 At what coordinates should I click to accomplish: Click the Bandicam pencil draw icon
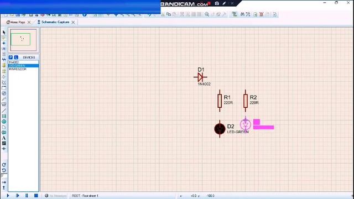224,3
